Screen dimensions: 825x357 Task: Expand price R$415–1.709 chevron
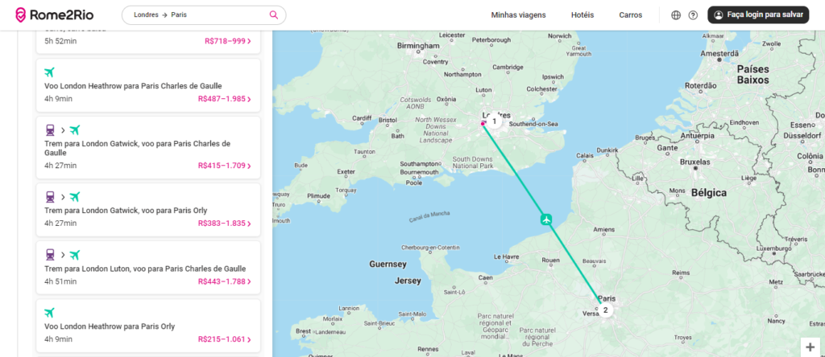tap(249, 166)
